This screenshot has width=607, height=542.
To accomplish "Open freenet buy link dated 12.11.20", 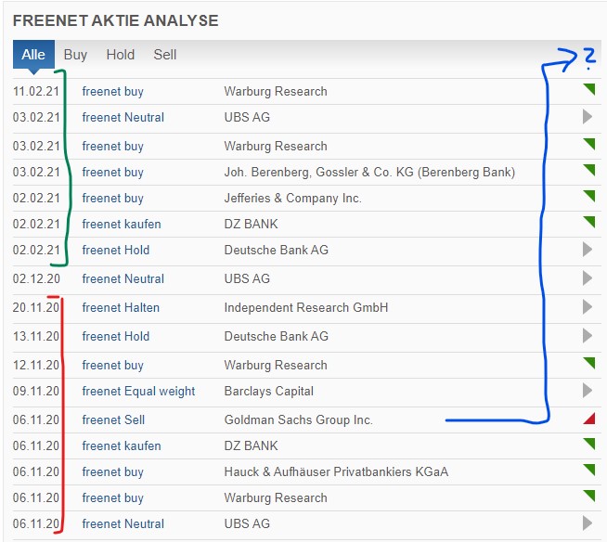I will 112,366.
